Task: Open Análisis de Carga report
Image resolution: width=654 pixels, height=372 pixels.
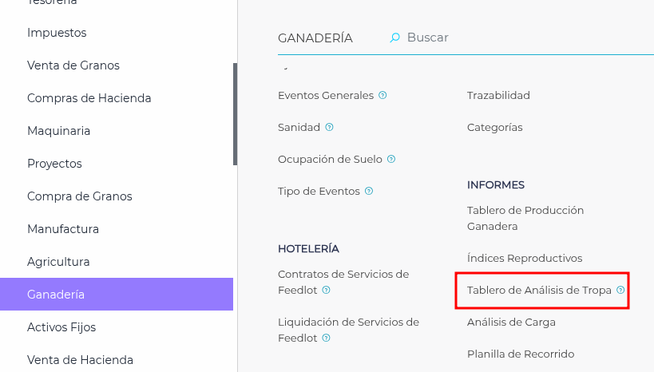Action: point(511,323)
